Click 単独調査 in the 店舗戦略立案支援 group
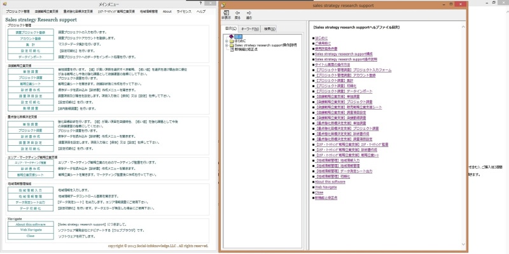 click(31, 71)
